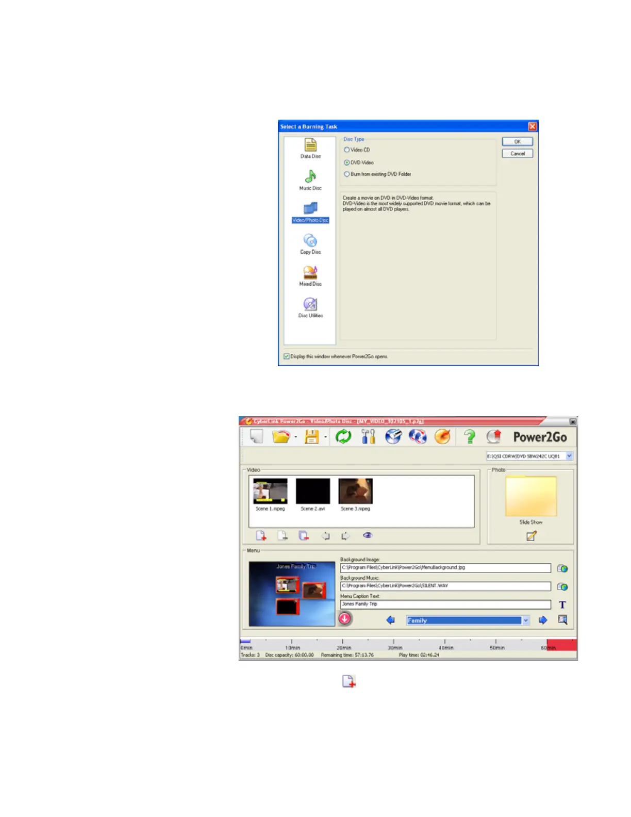The height and width of the screenshot is (817, 631).
Task: Click OK in Select a Burning Task
Action: coord(517,142)
